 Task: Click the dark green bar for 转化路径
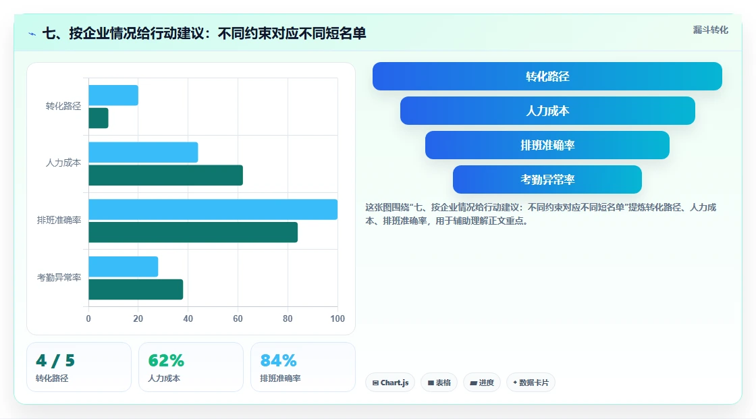point(99,118)
